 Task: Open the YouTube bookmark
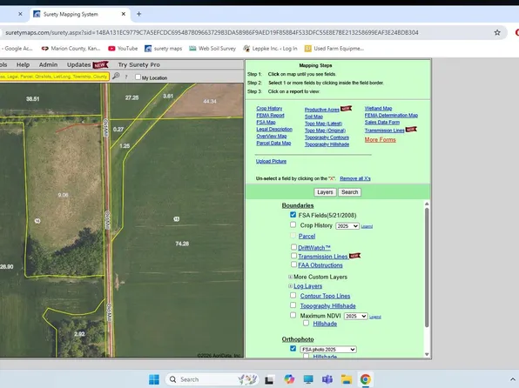[x=123, y=49]
